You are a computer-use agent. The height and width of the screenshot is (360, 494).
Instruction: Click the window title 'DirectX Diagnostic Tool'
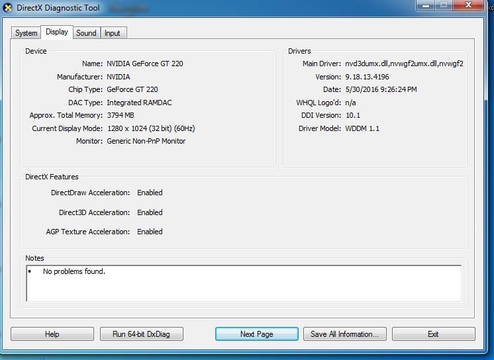tap(58, 8)
